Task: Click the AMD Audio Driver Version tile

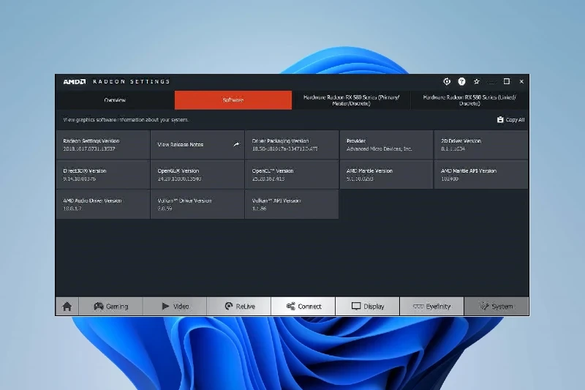Action: pos(103,204)
